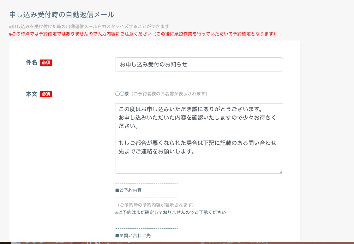Click the red 必須 badge beside 本文
Viewport: 354px width, 244px height.
click(46, 94)
